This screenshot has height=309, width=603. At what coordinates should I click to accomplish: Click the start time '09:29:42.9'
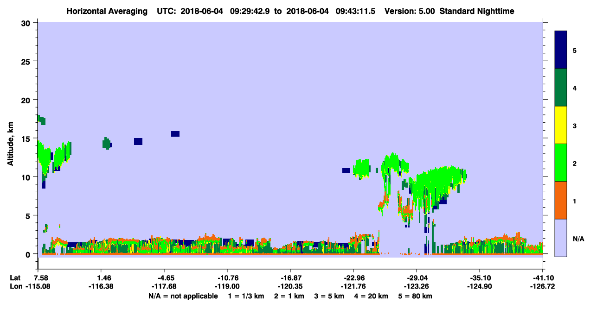point(253,11)
